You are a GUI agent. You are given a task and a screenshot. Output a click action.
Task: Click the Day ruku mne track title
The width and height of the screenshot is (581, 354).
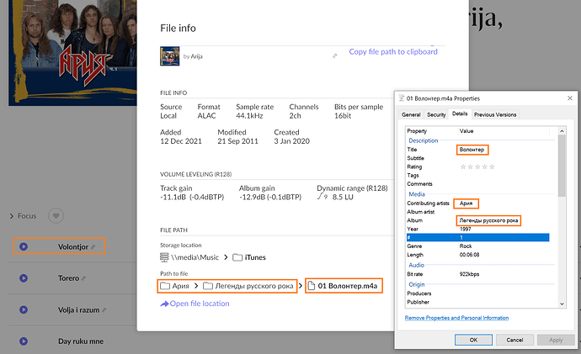[81, 341]
